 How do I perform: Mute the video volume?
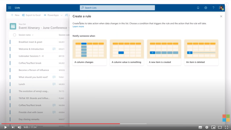coord(19,127)
